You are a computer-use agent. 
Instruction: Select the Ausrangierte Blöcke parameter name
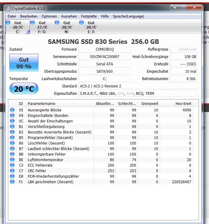pyautogui.click(x=45, y=110)
